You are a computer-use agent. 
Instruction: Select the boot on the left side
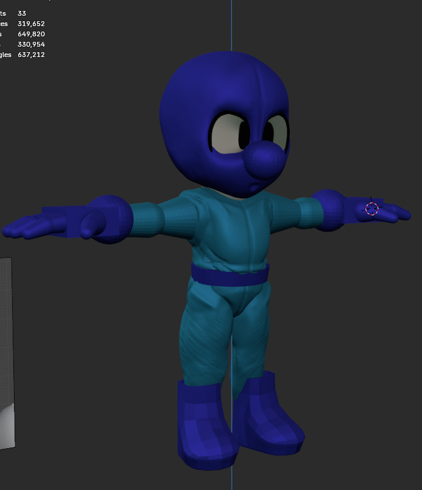click(x=203, y=425)
